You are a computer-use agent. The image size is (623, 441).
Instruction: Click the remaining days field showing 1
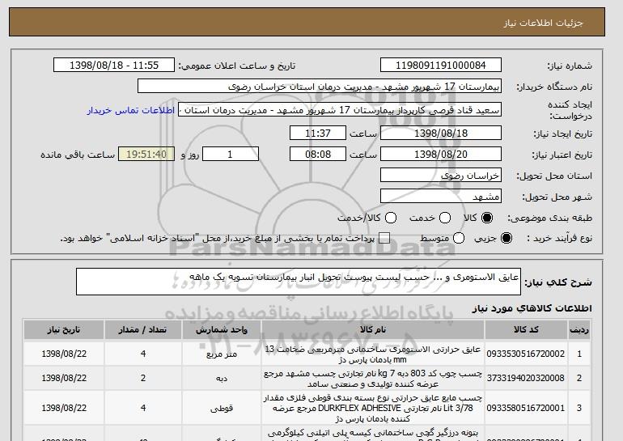(x=231, y=155)
